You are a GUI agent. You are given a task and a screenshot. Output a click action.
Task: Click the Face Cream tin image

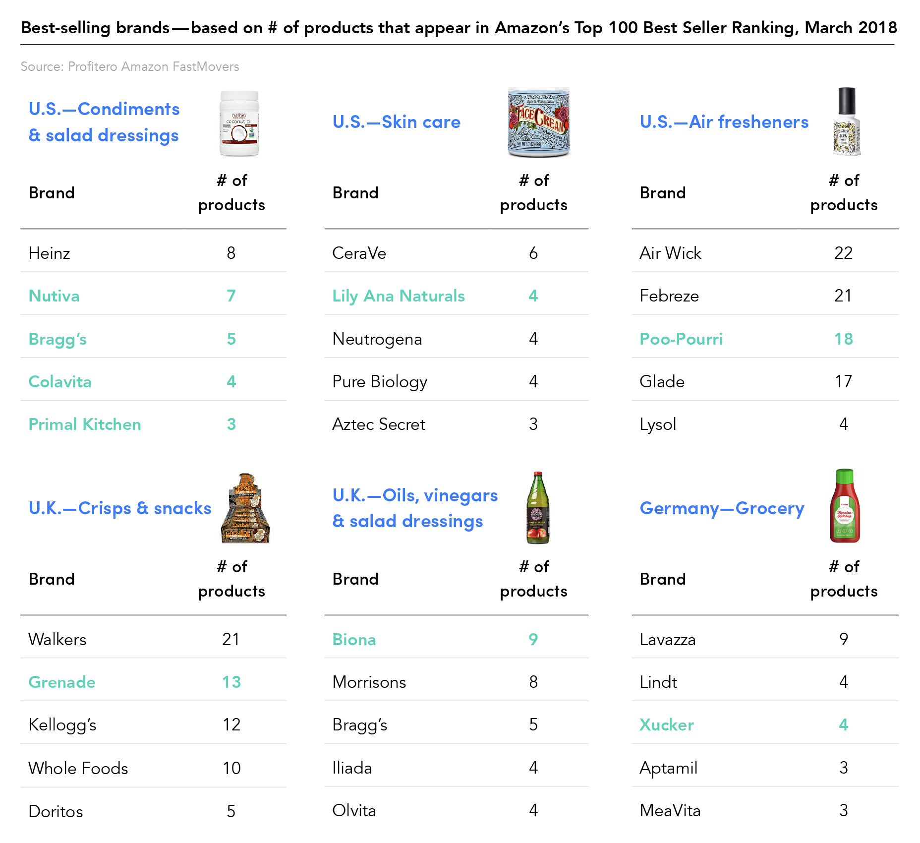[x=539, y=122]
